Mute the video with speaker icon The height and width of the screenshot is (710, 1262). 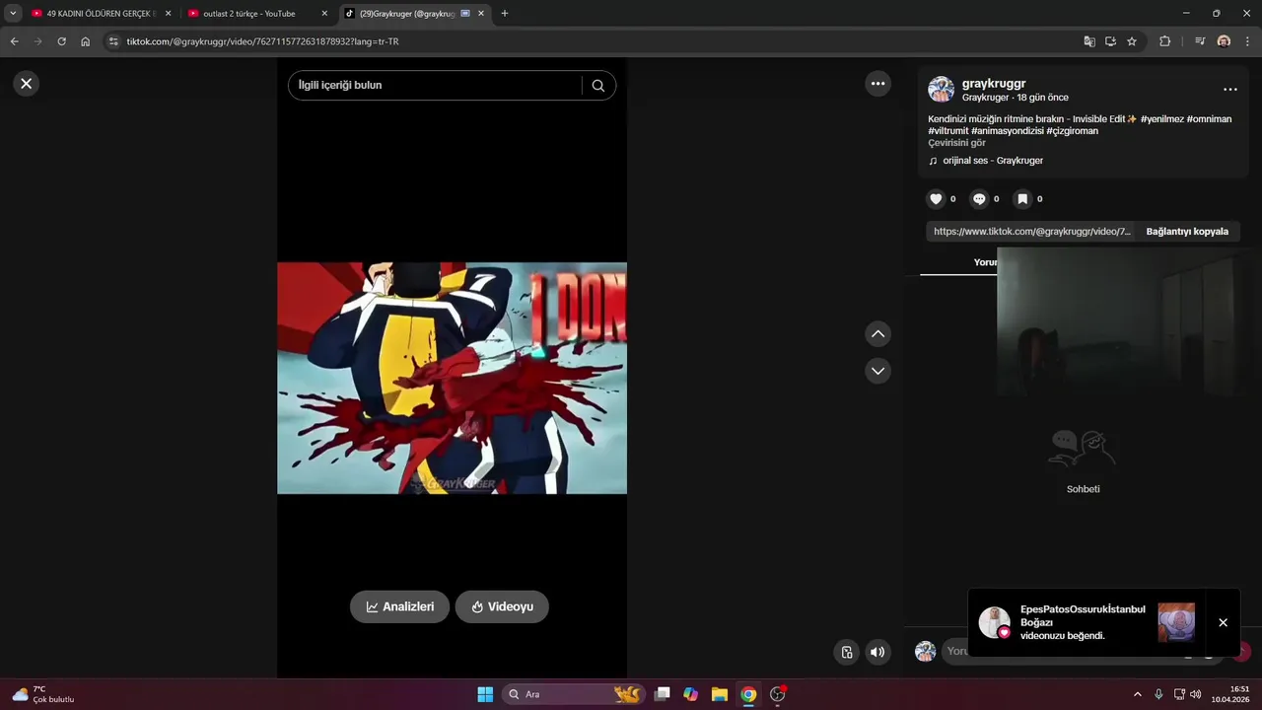pos(877,652)
